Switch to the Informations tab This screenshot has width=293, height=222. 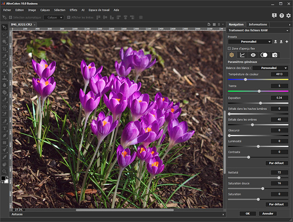[258, 24]
